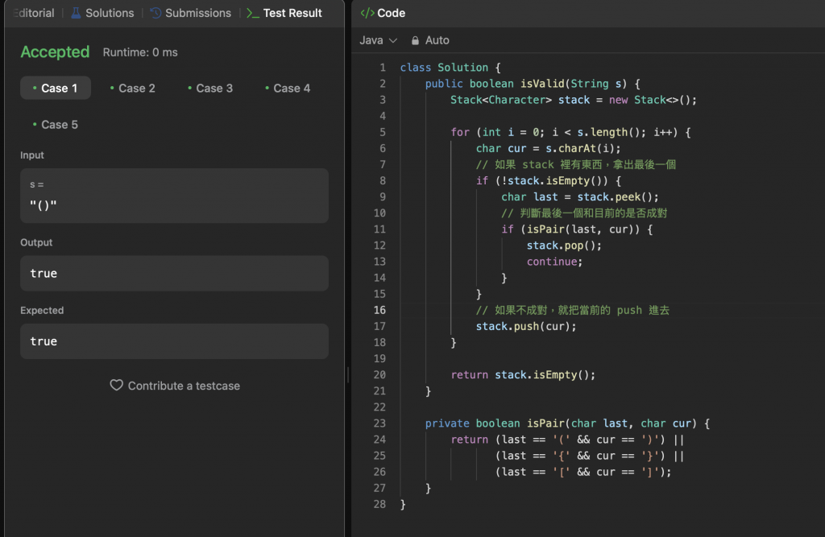Select test Case 3
Screen dimensions: 825x537
click(210, 88)
